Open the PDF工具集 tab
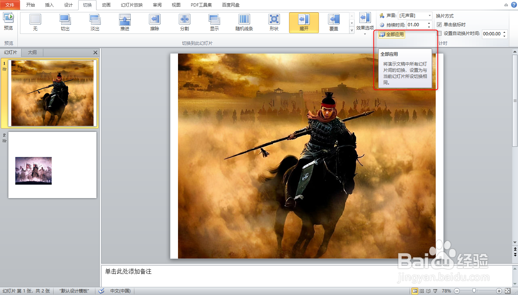 coord(201,5)
